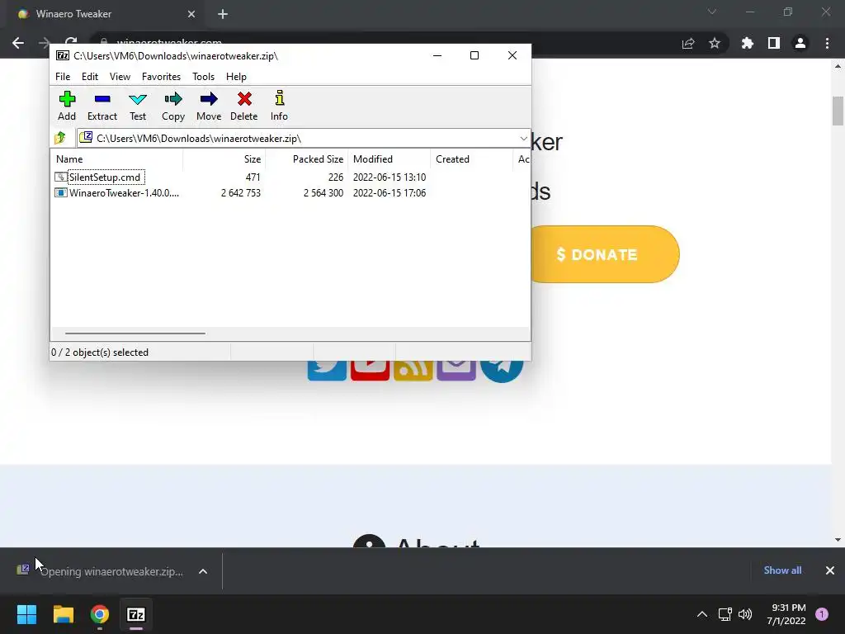Image resolution: width=845 pixels, height=634 pixels.
Task: Click the Chrome back arrow
Action: click(18, 43)
